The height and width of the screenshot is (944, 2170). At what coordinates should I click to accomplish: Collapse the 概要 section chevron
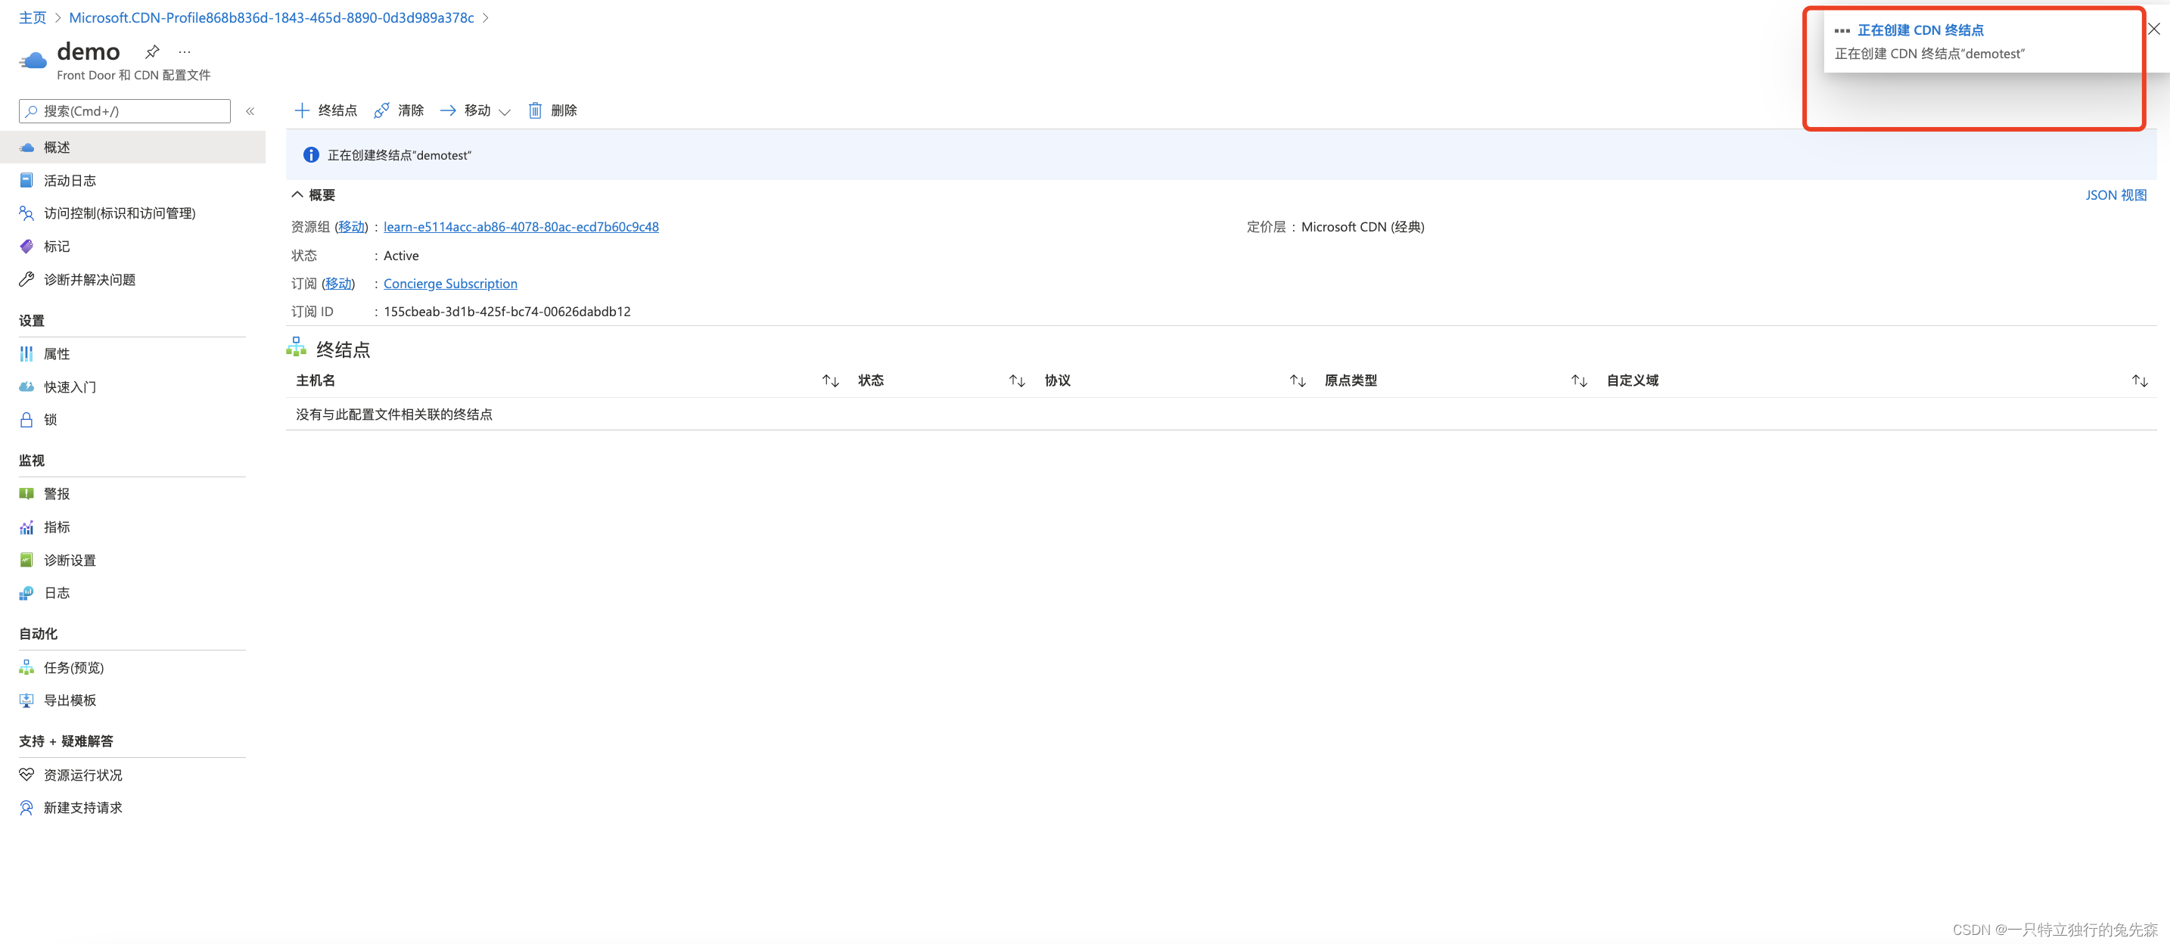pos(297,194)
